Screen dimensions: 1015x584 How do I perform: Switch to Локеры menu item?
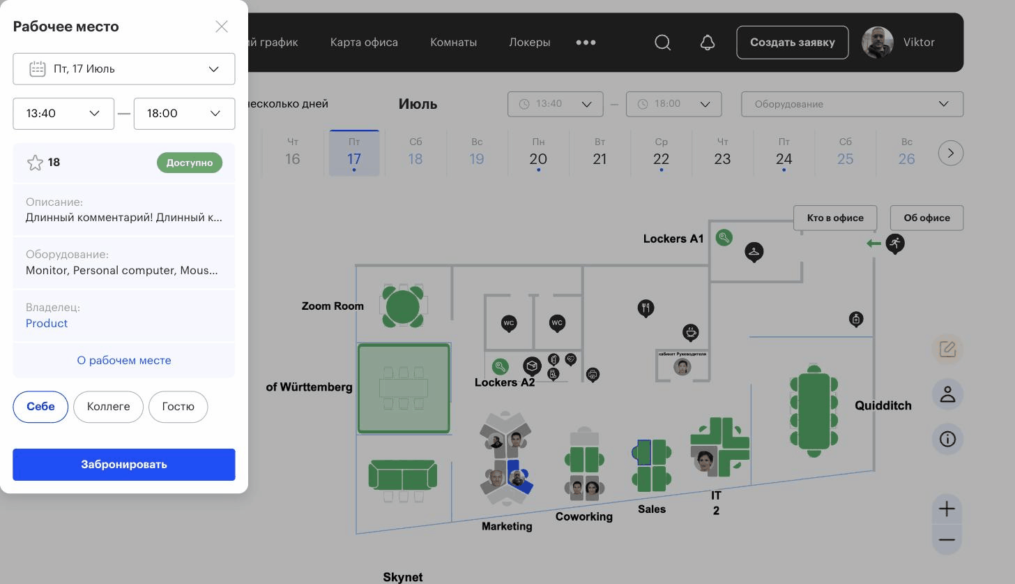click(529, 43)
